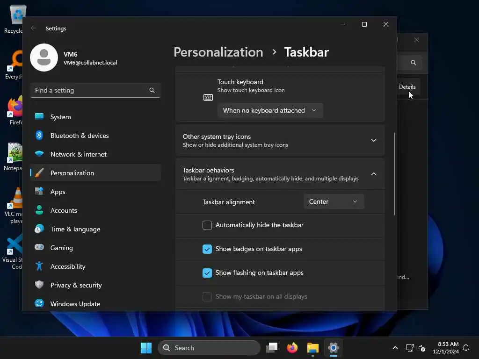479x359 pixels.
Task: Click the back arrow in Settings
Action: tap(33, 29)
